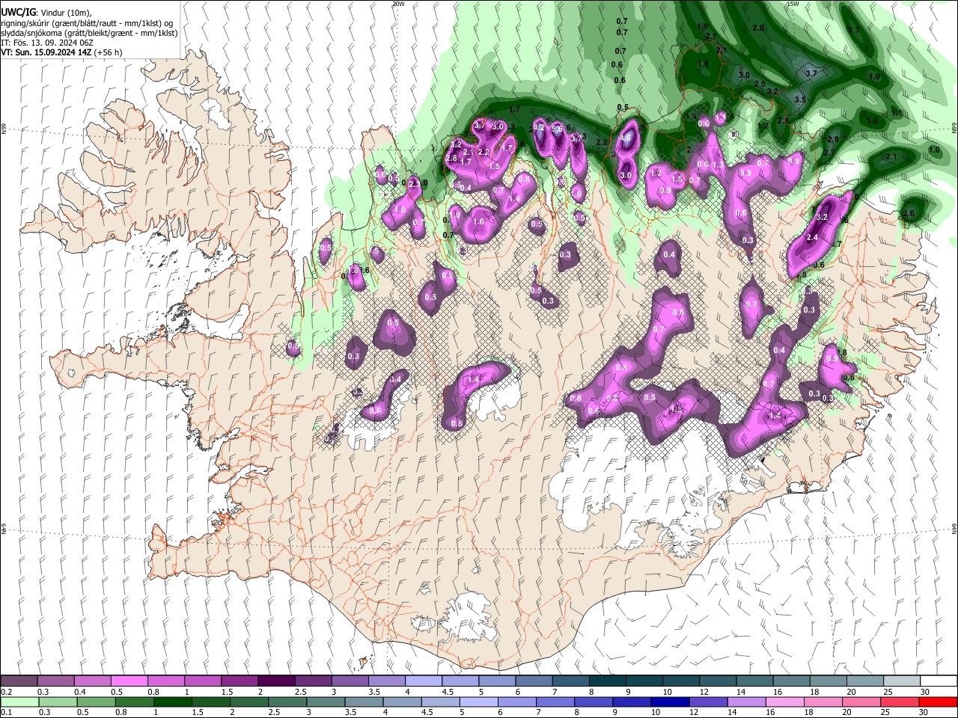Pick the magenta 1.5 swatch, upper legend row
This screenshot has height=718, width=958.
[239, 681]
